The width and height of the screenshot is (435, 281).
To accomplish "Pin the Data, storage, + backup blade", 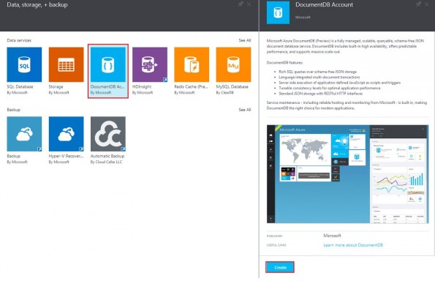I will 241,4.
